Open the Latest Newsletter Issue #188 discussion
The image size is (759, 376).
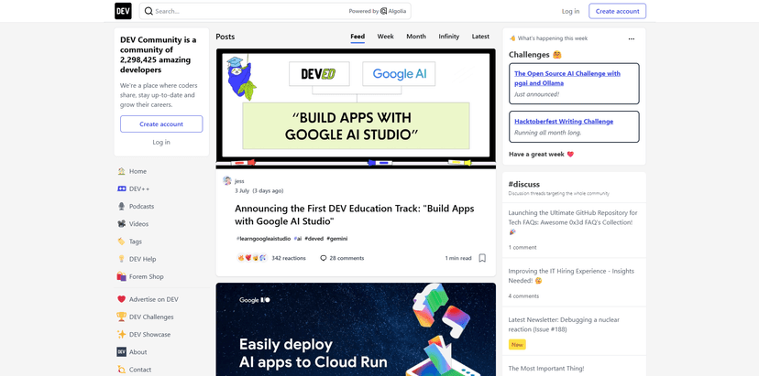[x=564, y=324]
